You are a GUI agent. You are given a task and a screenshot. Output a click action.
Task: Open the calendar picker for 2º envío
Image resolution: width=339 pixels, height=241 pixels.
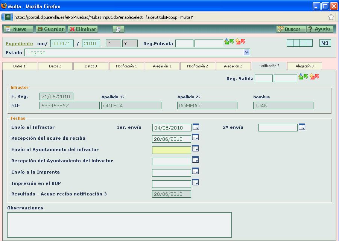click(x=302, y=127)
